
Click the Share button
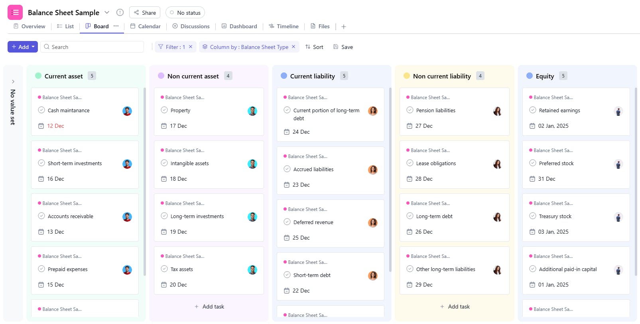click(x=145, y=13)
